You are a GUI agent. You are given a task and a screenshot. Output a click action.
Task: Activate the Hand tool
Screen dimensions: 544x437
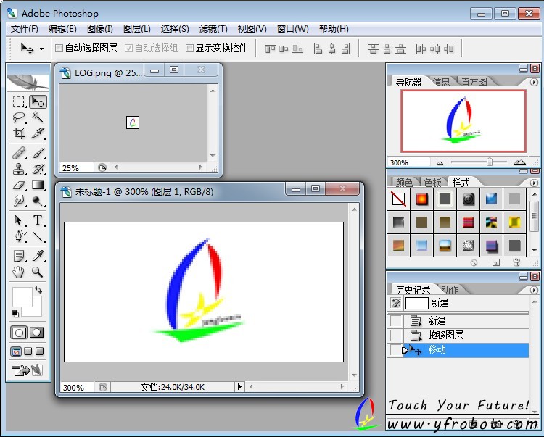20,272
